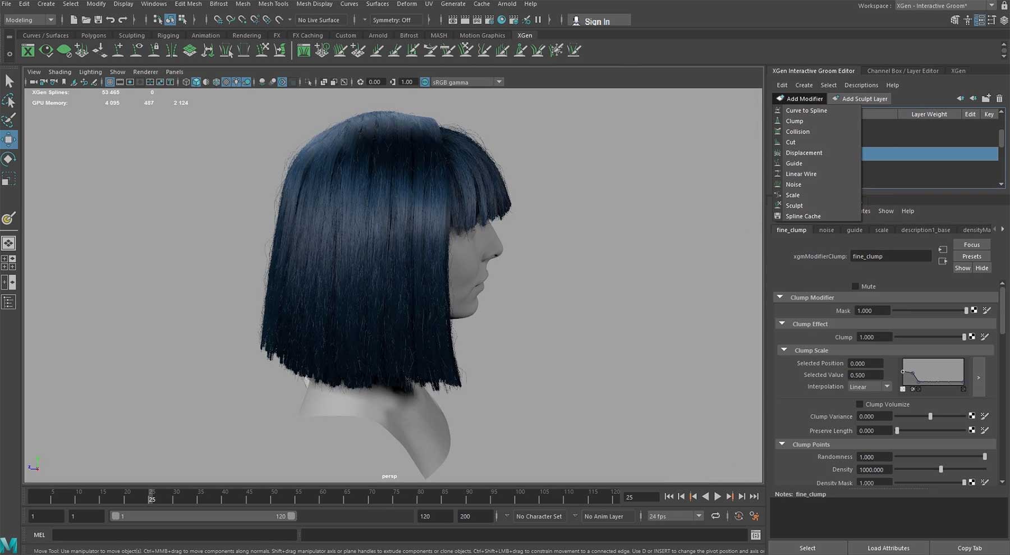This screenshot has width=1010, height=555.
Task: Click the Auto Keyframe toggle icon
Action: click(738, 516)
